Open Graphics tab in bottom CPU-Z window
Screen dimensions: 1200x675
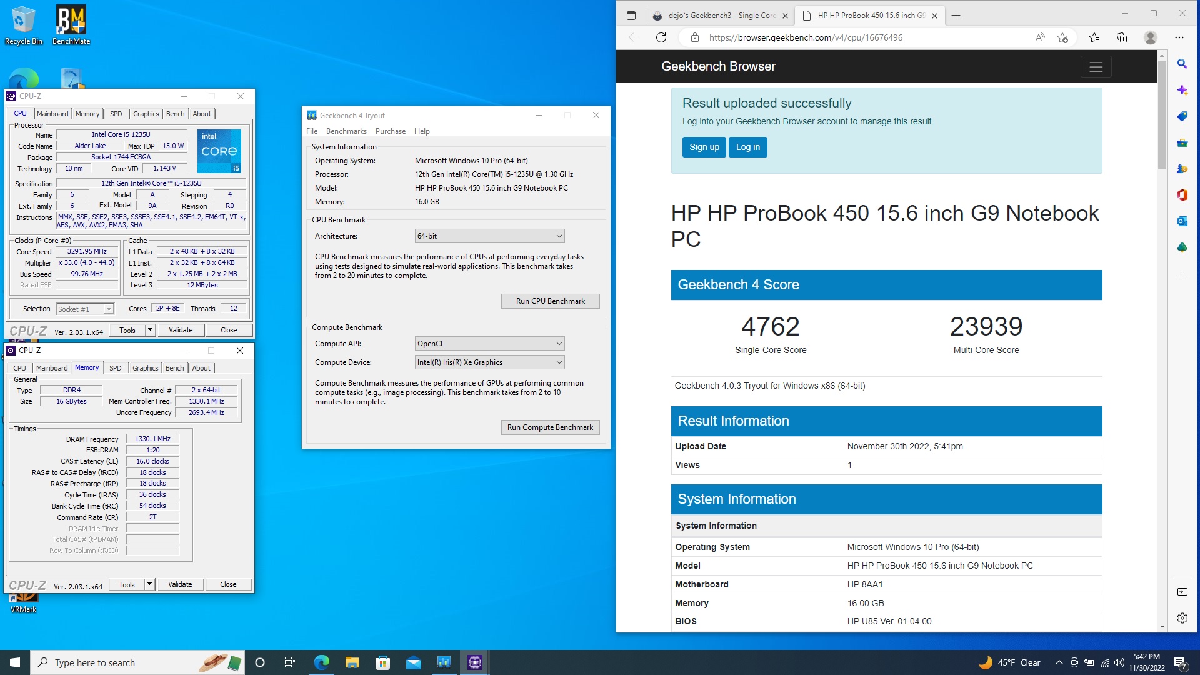[x=145, y=368]
